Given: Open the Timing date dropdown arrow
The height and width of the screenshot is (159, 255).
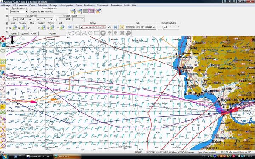Looking at the screenshot, I should pos(82,27).
